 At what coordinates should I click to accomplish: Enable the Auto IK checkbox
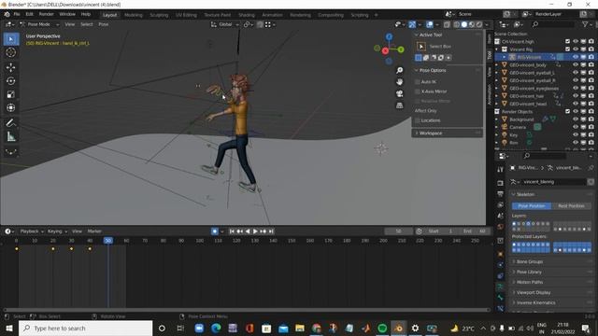click(x=418, y=82)
